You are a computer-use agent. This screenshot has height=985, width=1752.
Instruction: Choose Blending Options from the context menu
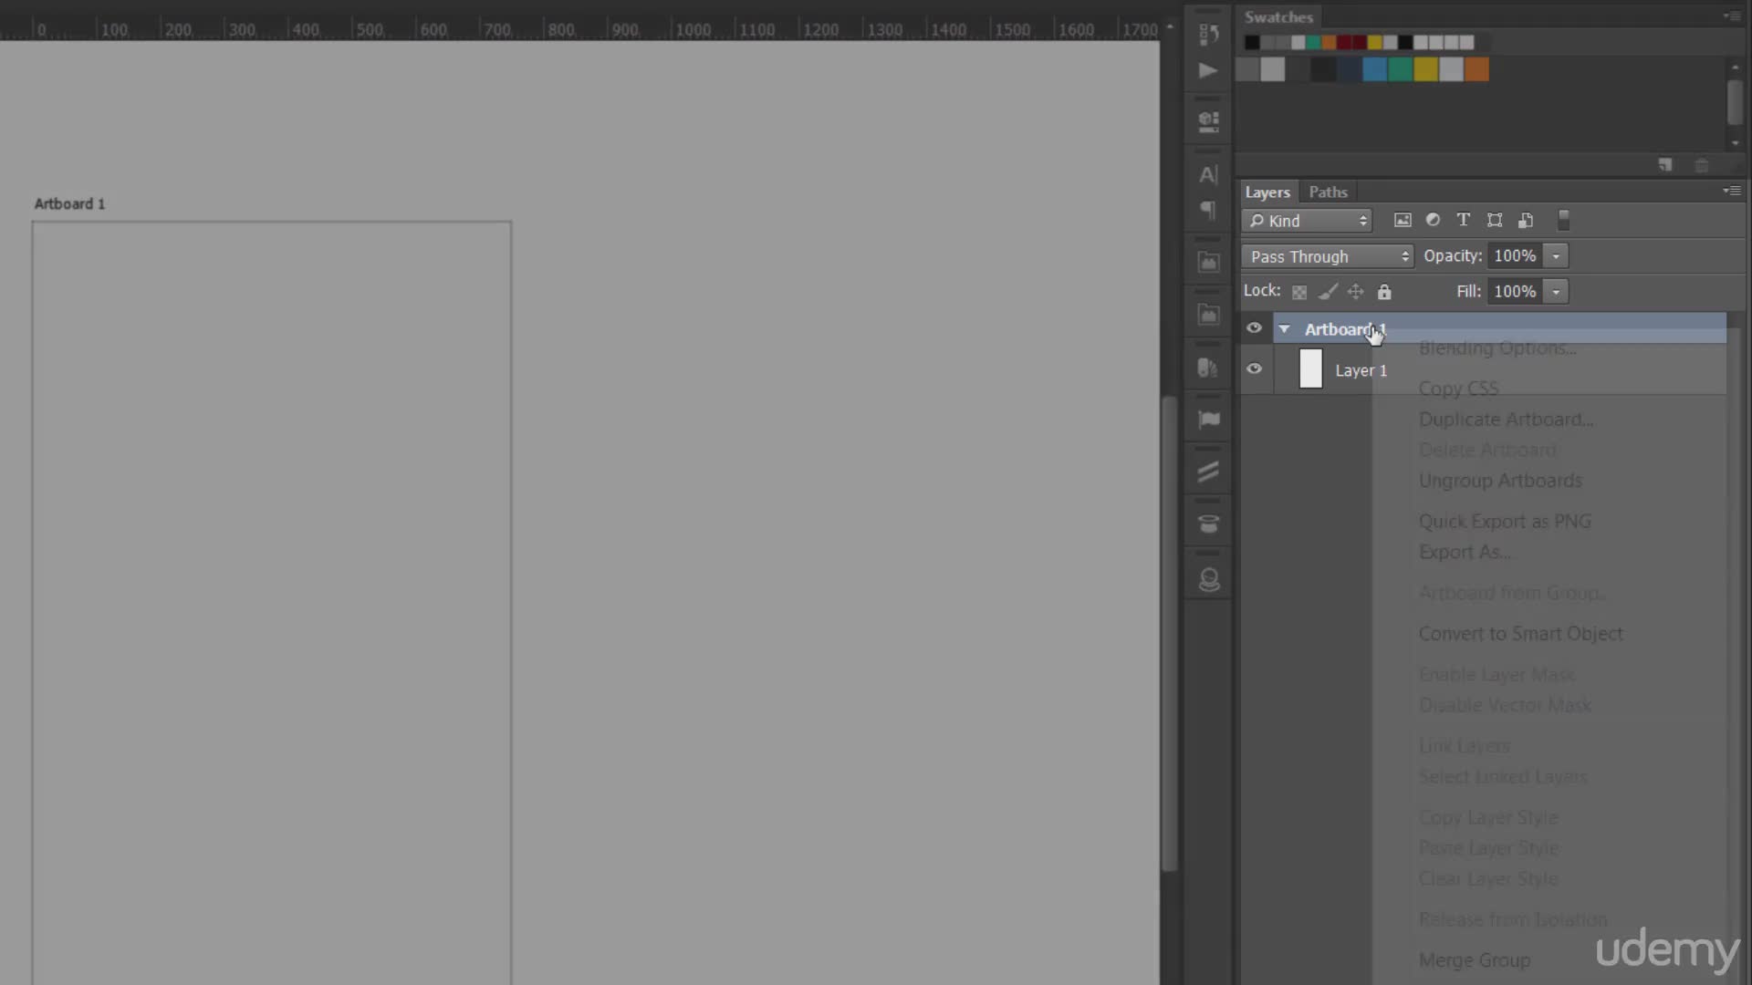(1497, 347)
